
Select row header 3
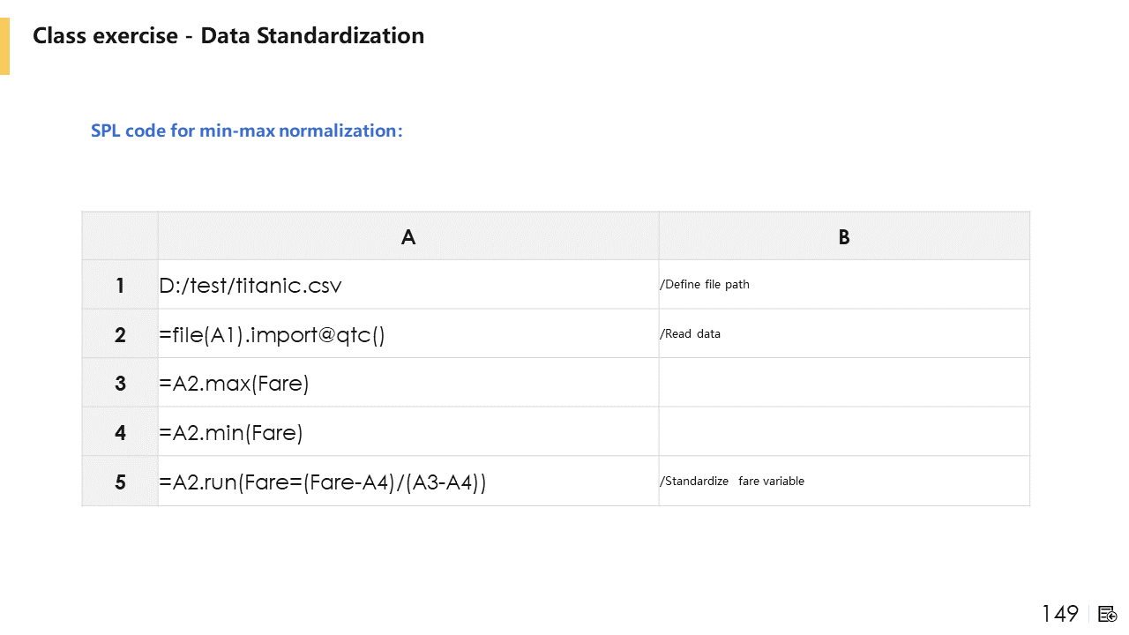coord(120,383)
